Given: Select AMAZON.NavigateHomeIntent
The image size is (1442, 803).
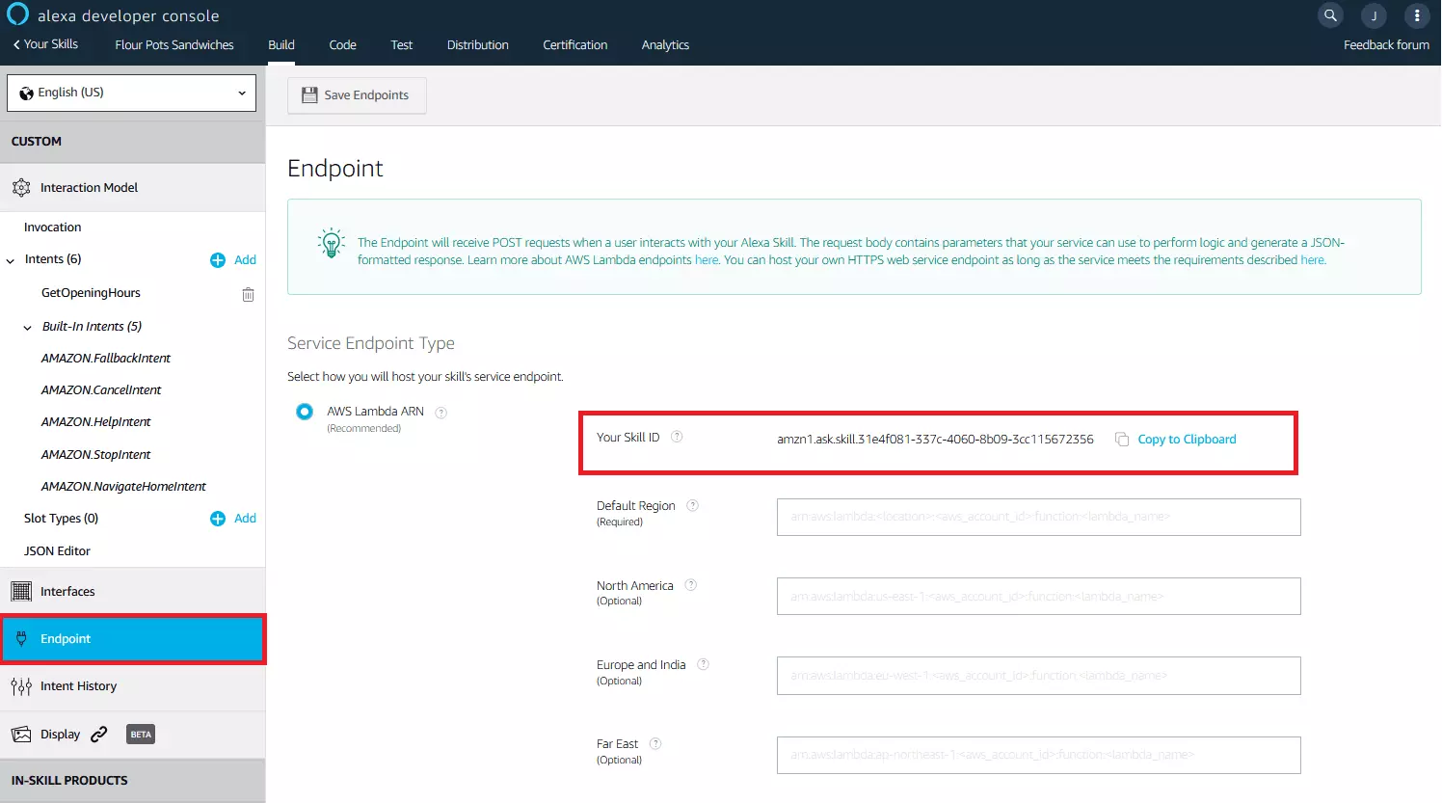Looking at the screenshot, I should click(123, 487).
